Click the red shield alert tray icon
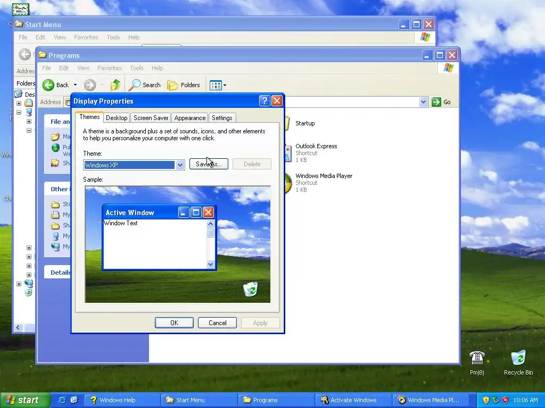Screen dimensions: 545x408 pos(506,400)
